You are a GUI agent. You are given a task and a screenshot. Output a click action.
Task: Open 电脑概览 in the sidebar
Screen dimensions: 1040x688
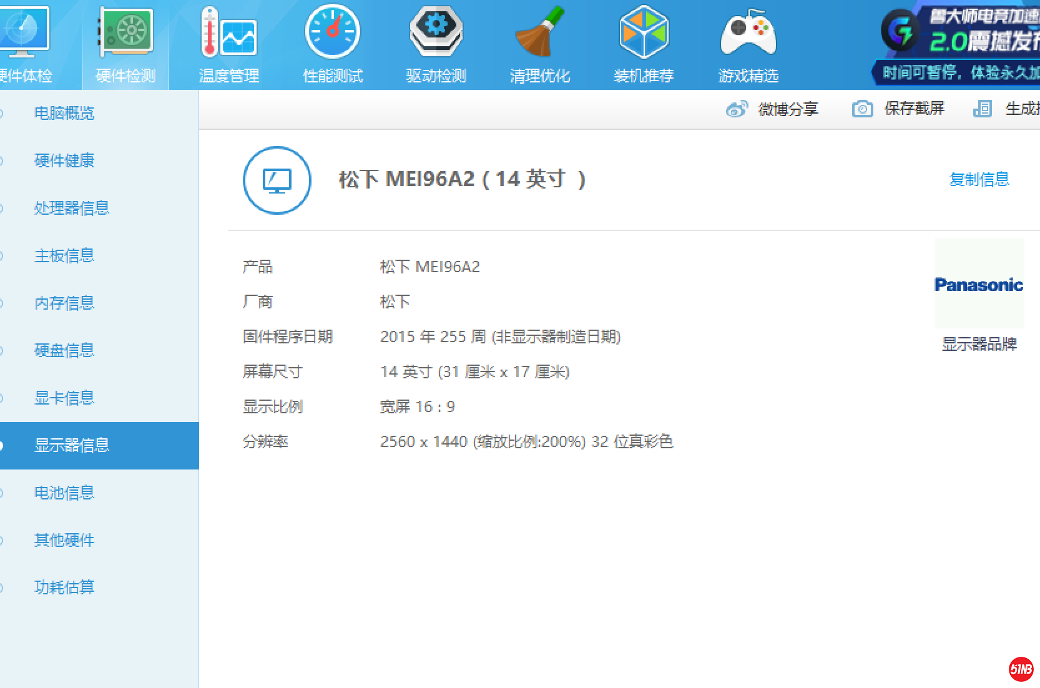[x=64, y=113]
